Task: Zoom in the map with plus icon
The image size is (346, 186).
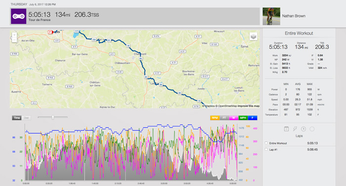Action: [14, 35]
